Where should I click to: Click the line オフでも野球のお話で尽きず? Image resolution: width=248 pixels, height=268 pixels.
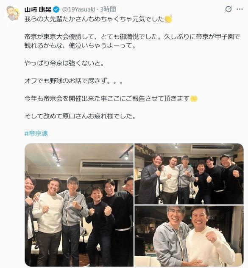(x=74, y=81)
